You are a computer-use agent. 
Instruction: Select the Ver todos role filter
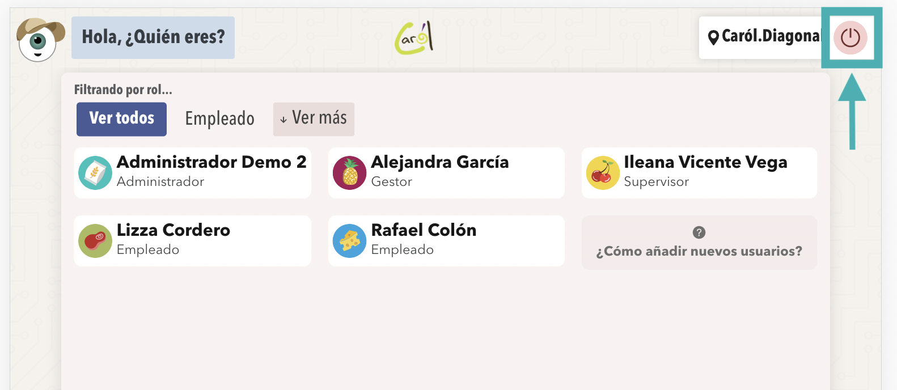[121, 119]
